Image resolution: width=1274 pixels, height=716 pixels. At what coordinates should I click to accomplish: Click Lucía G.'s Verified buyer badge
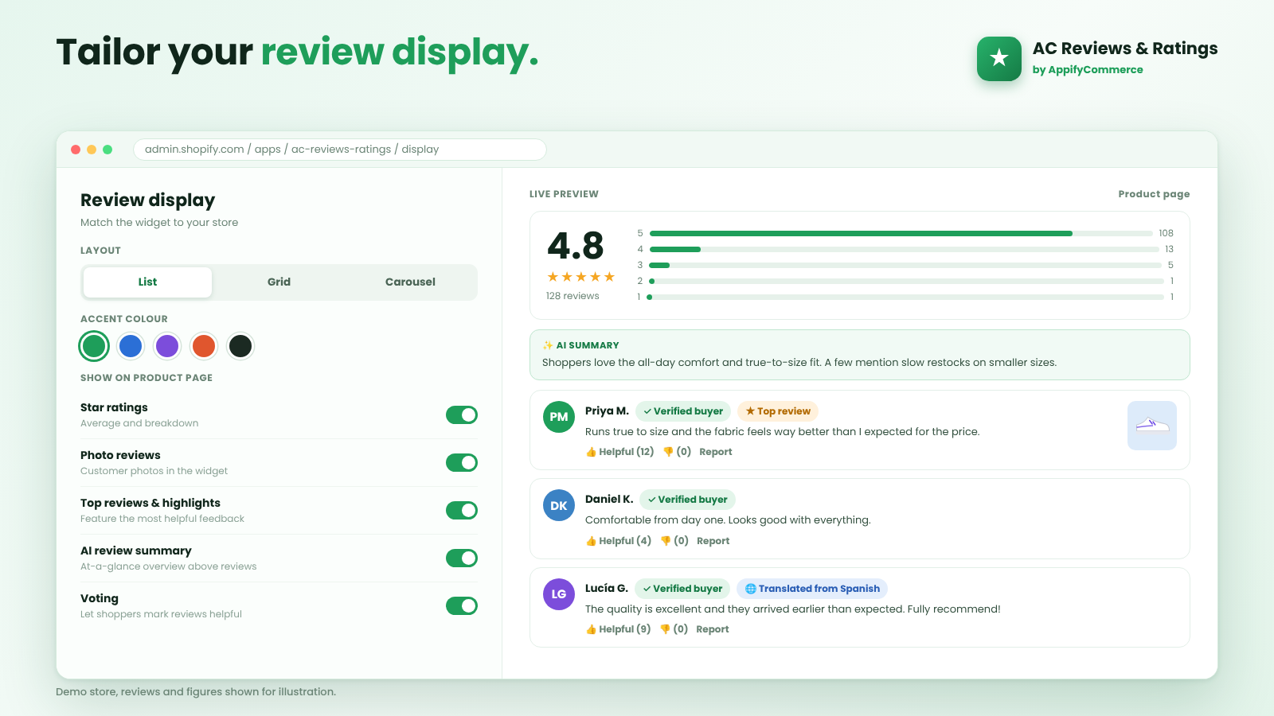(x=682, y=589)
